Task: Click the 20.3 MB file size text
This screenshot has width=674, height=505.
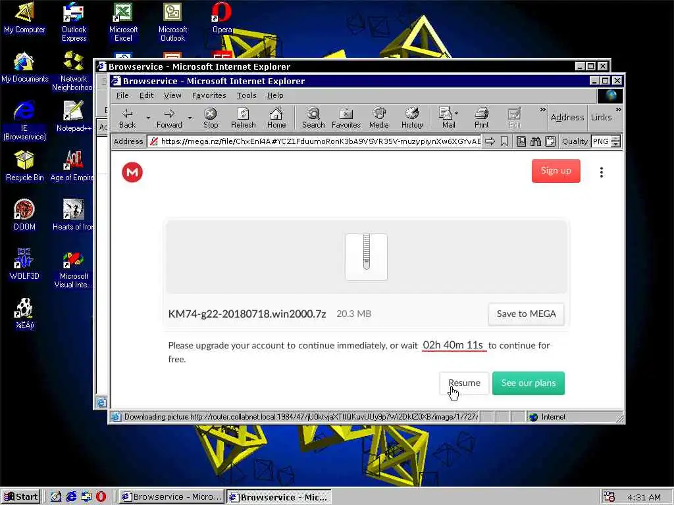Action: pos(353,314)
